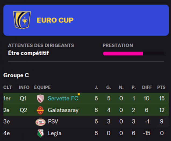Sort table by PTS column header
The height and width of the screenshot is (141, 171).
[161, 87]
